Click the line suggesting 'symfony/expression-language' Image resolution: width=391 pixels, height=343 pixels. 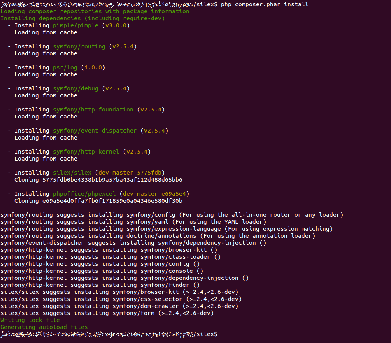167,228
